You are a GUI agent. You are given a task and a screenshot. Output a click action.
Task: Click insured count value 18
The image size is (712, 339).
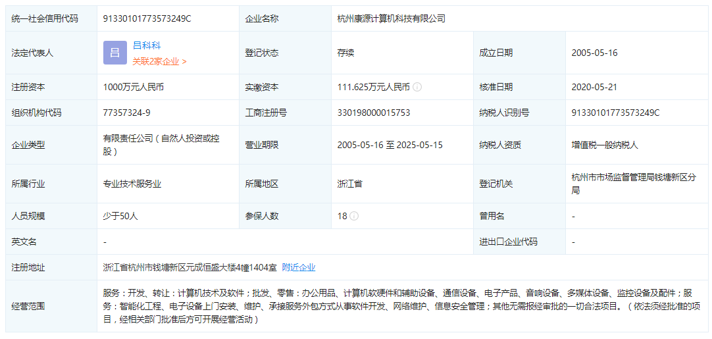pos(342,216)
